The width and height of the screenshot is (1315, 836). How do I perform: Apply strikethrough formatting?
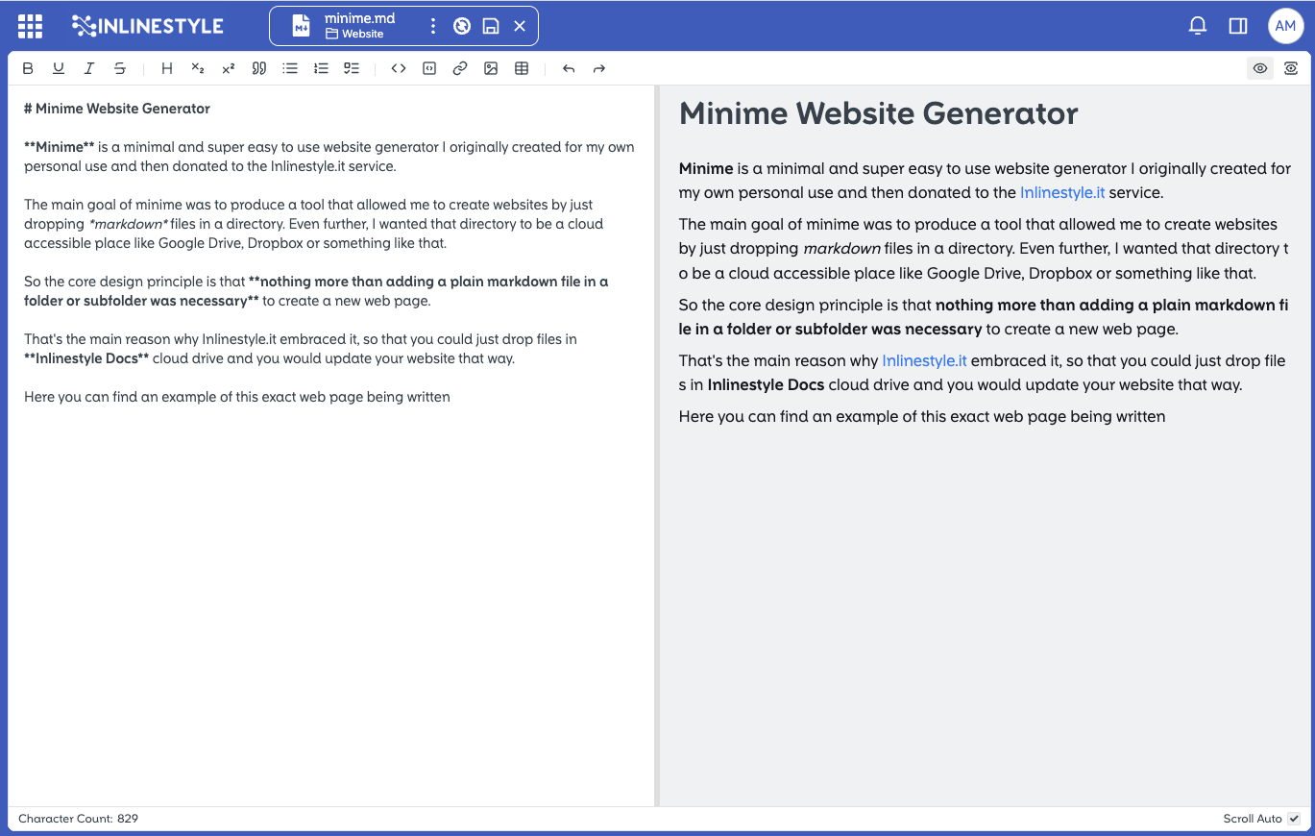[120, 68]
